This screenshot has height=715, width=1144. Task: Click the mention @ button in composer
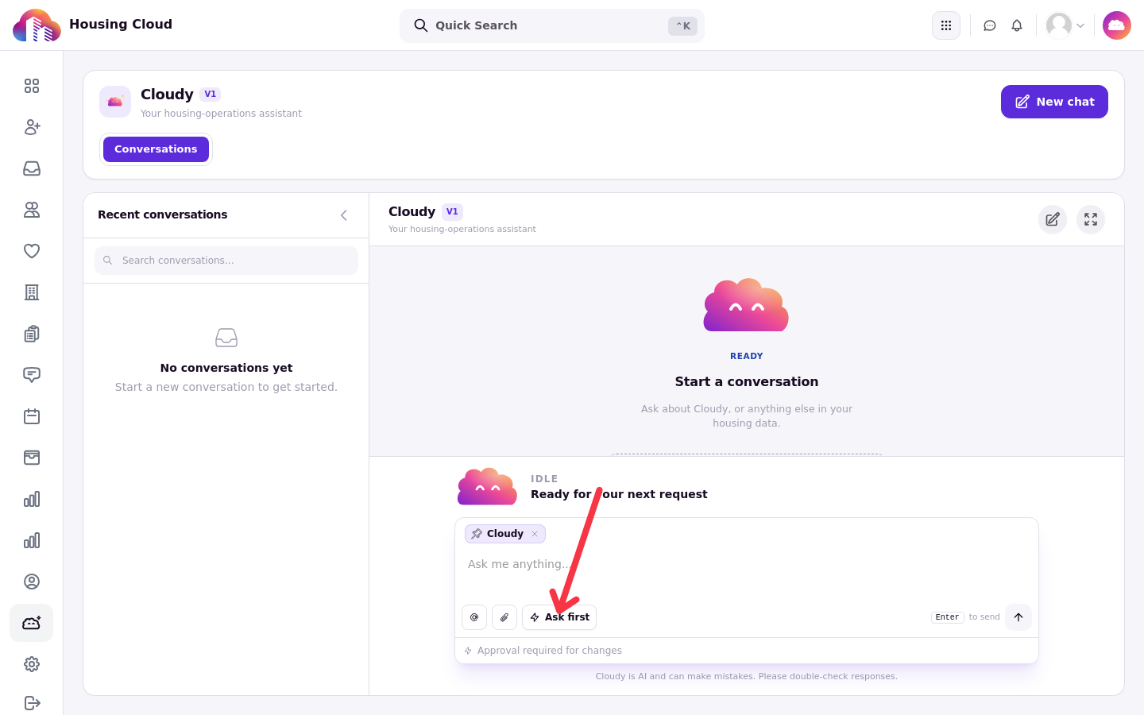pos(474,617)
